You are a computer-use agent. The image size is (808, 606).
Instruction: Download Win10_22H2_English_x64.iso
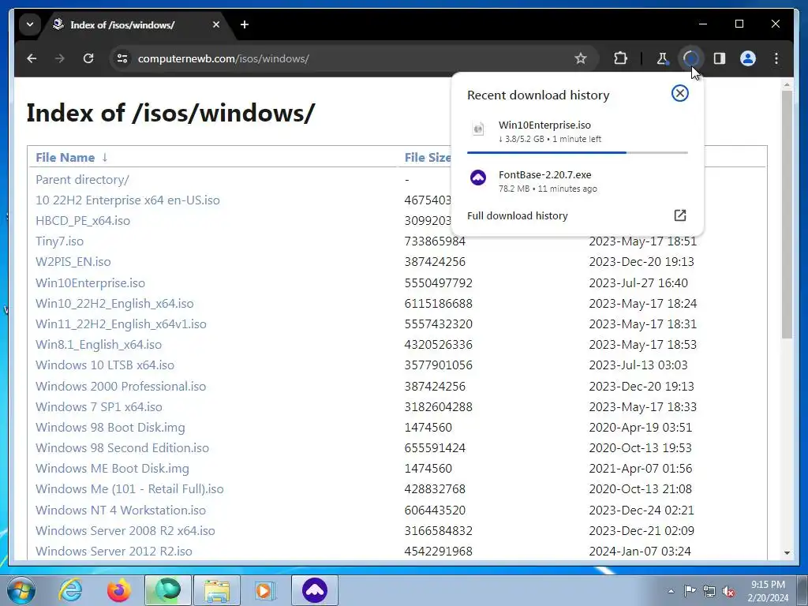(114, 304)
